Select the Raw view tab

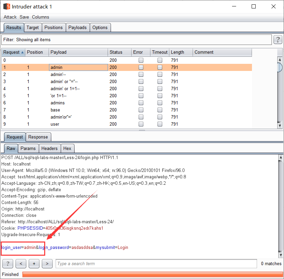coord(11,148)
